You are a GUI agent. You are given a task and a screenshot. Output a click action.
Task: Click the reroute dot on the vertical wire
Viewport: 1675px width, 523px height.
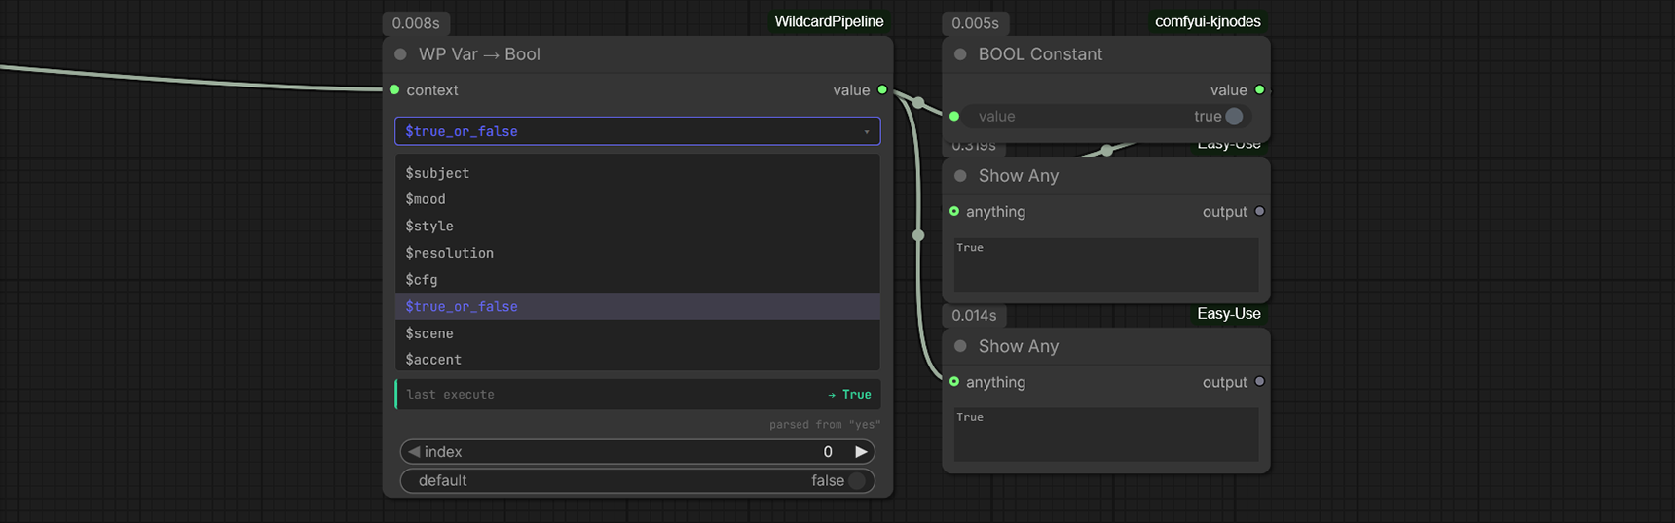918,235
